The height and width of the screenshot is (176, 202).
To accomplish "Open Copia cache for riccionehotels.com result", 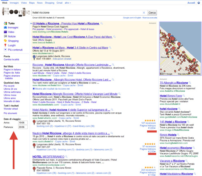I will point(67,105).
